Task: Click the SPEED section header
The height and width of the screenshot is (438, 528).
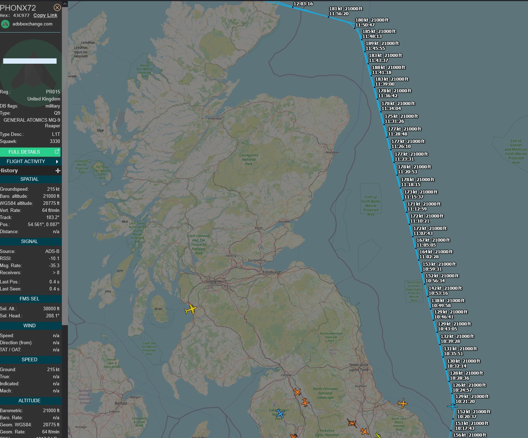Action: (x=30, y=360)
